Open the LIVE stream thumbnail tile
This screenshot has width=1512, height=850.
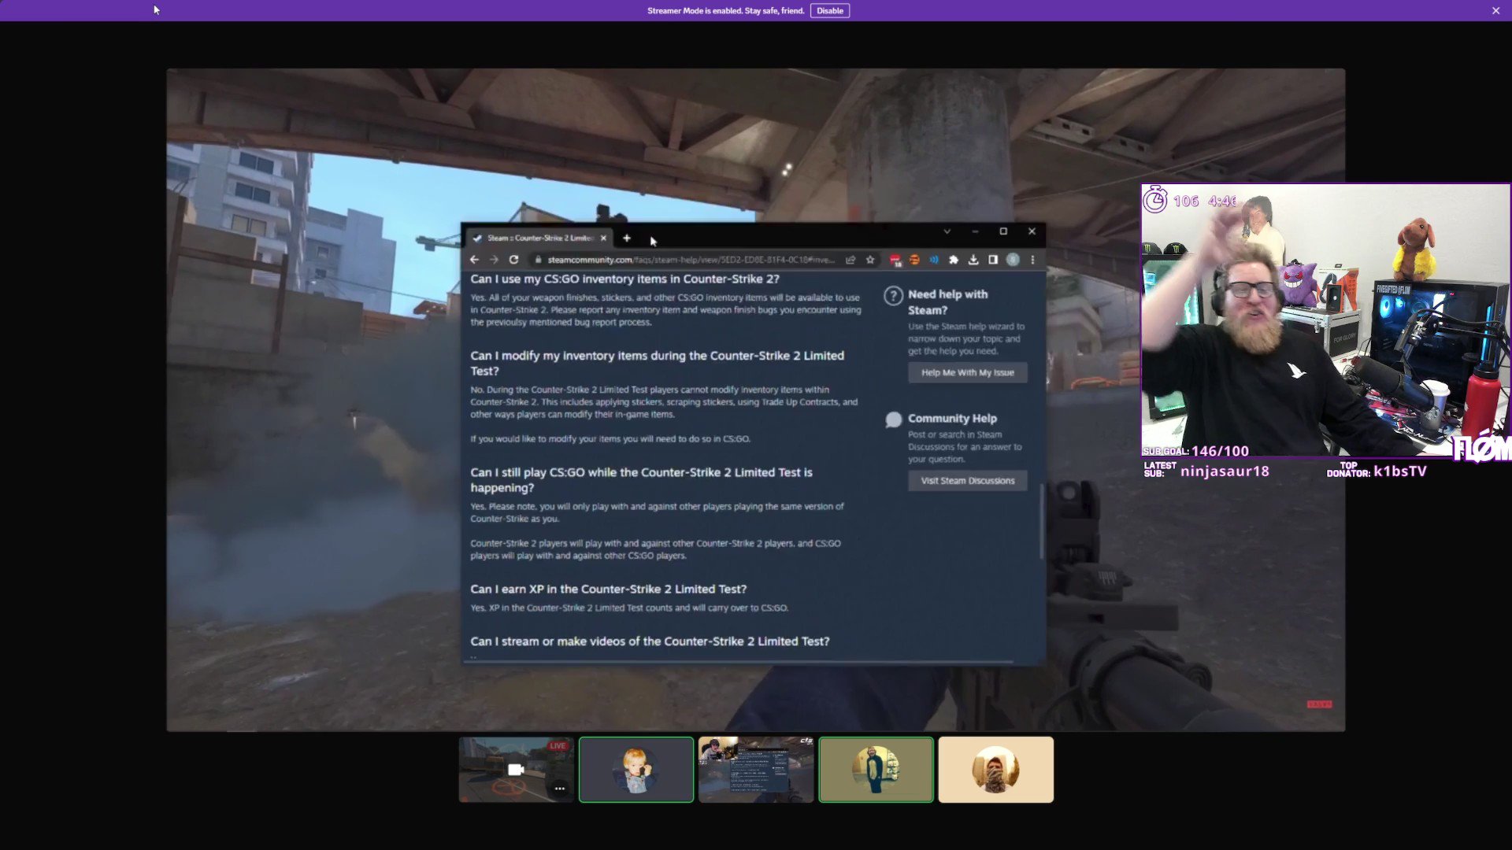517,770
